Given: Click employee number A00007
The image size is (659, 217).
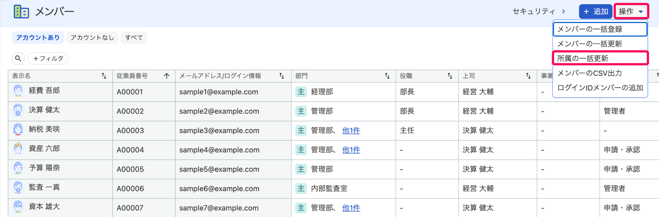Looking at the screenshot, I should pos(130,208).
